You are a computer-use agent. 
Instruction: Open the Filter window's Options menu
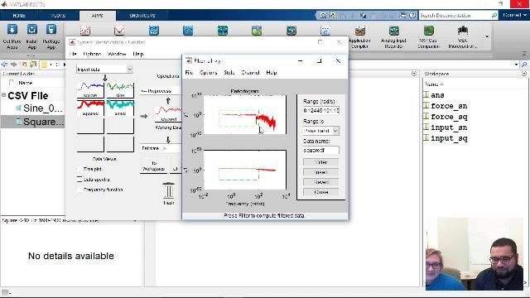(x=208, y=73)
